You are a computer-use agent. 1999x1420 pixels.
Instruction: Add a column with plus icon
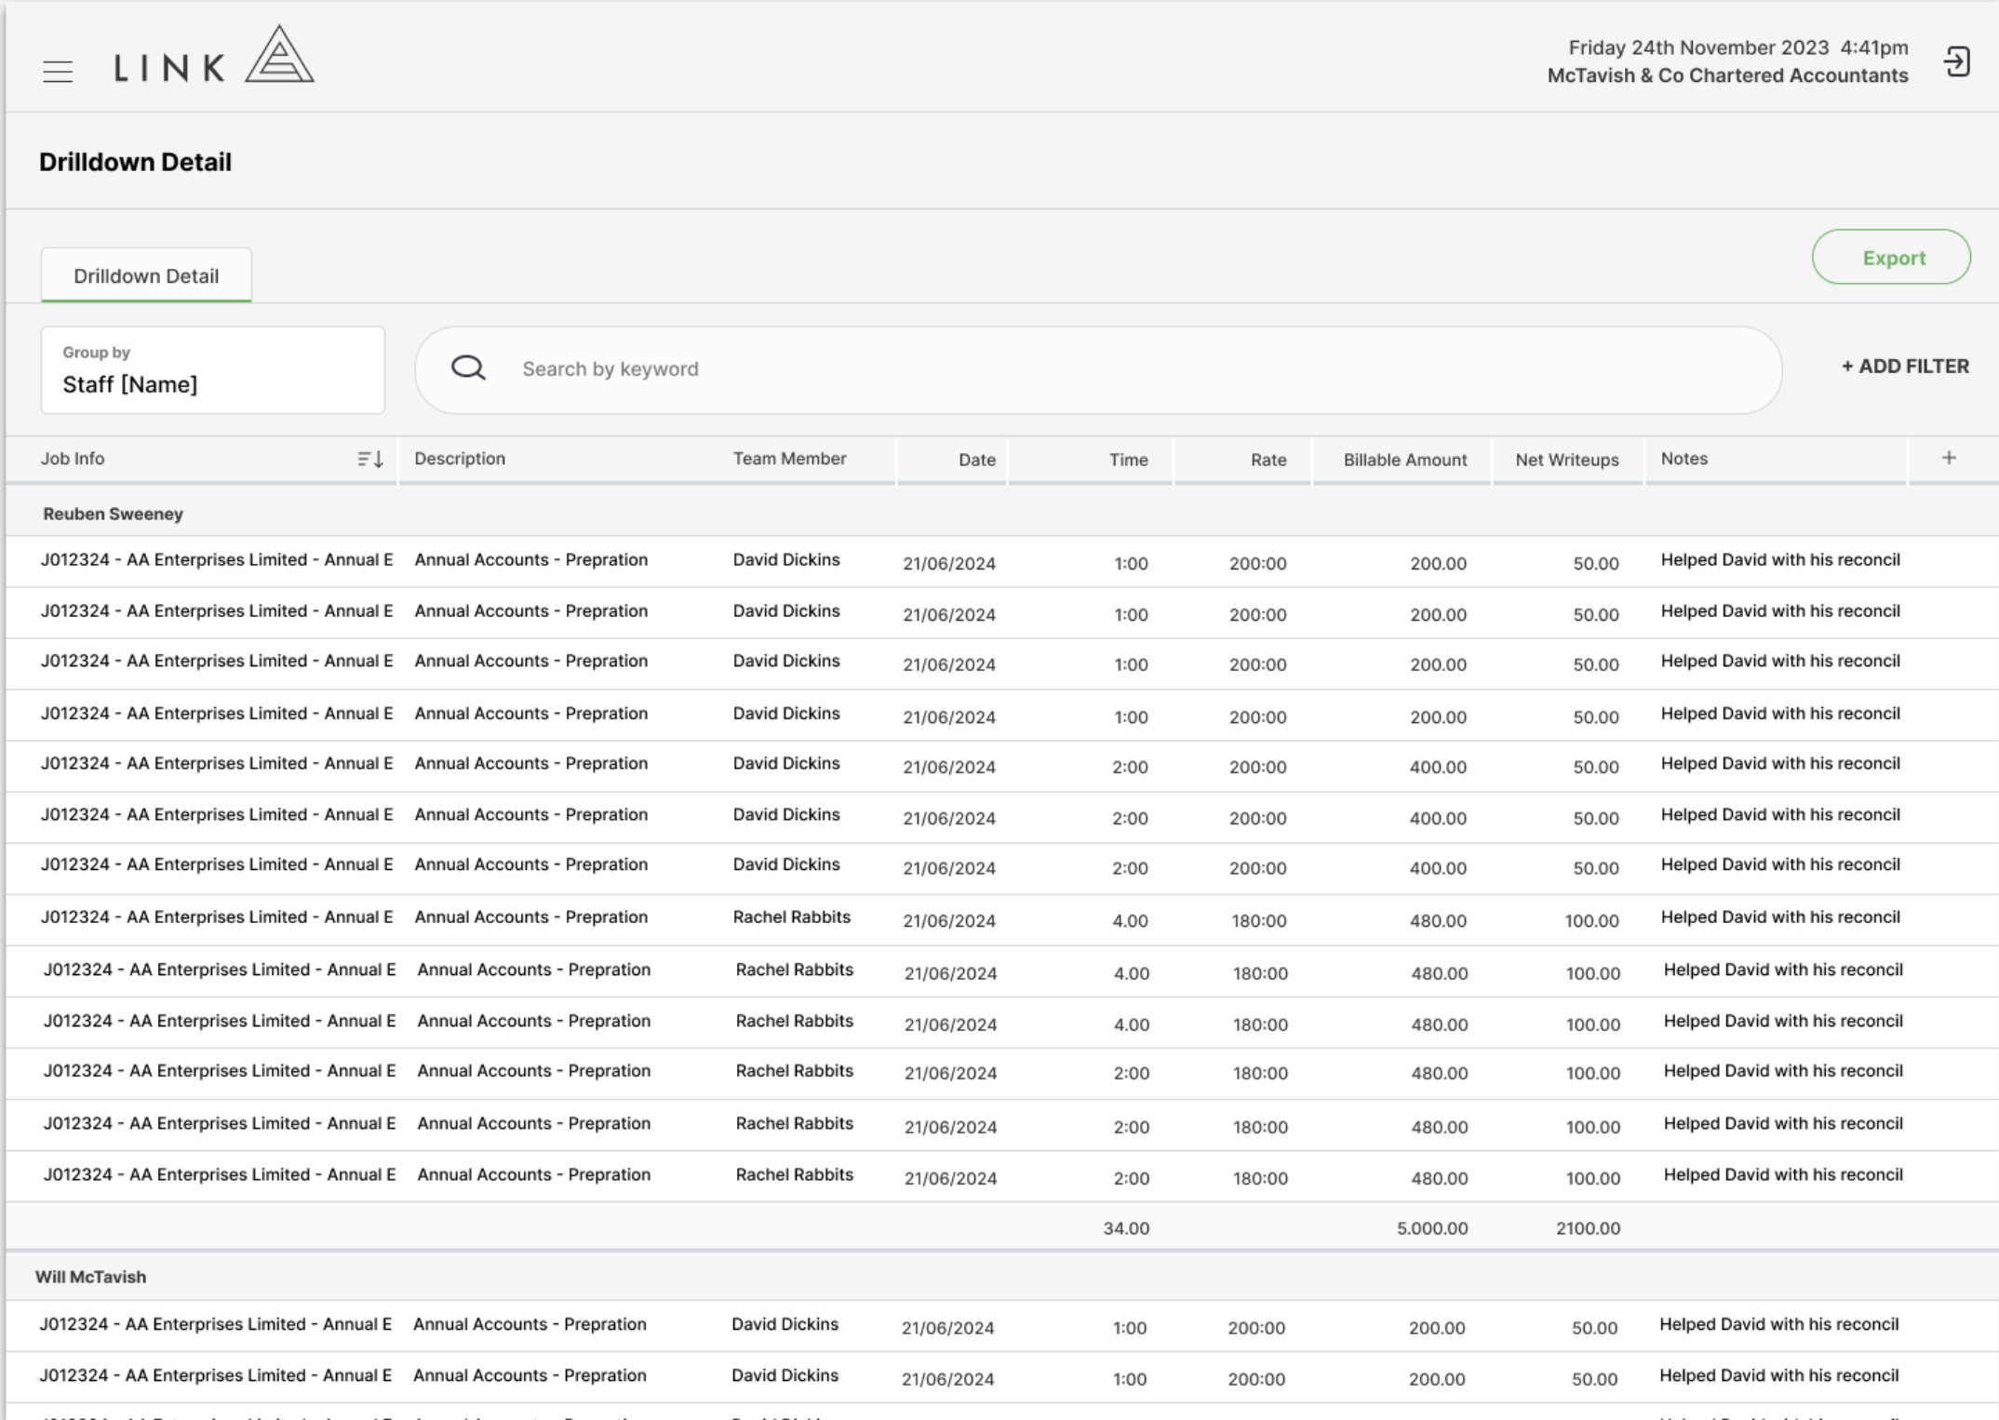click(1949, 458)
